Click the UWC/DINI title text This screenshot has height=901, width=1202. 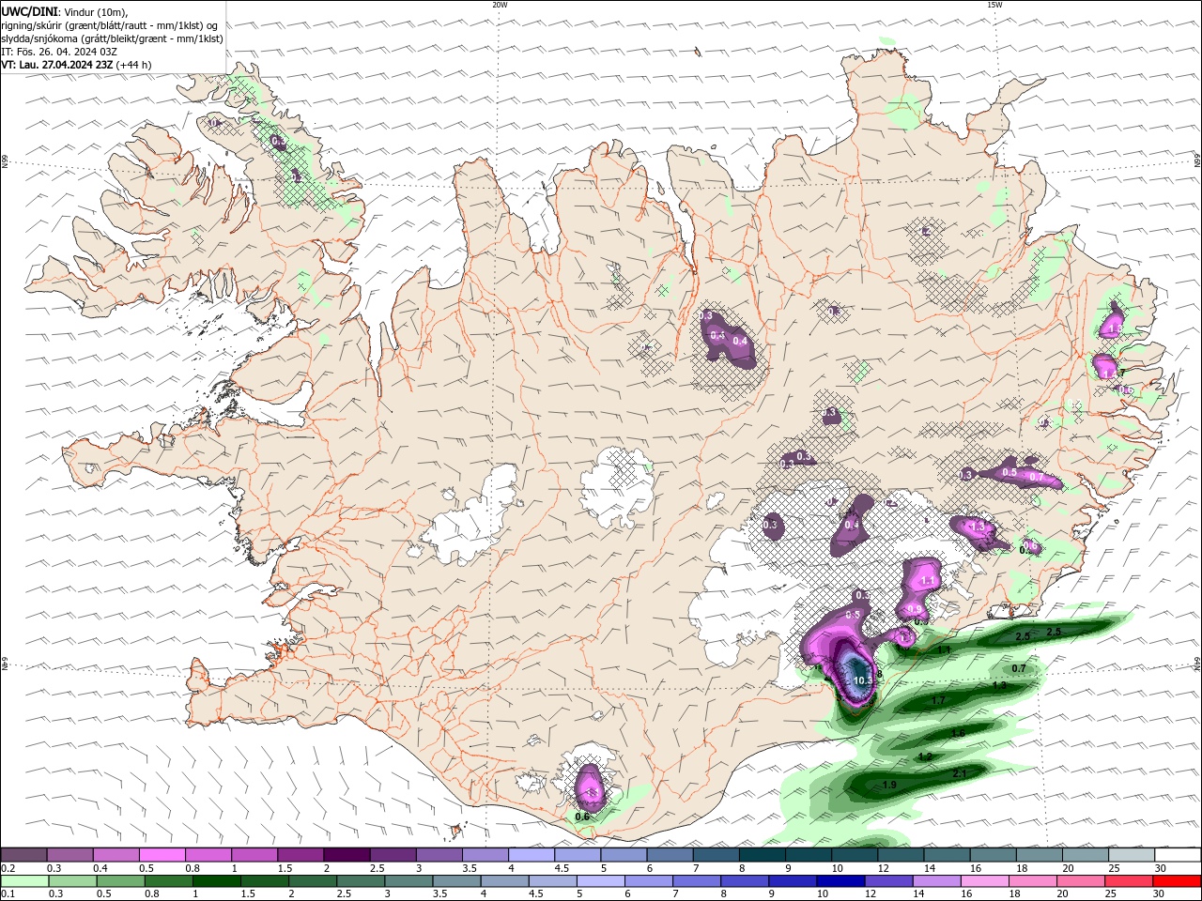click(x=29, y=11)
